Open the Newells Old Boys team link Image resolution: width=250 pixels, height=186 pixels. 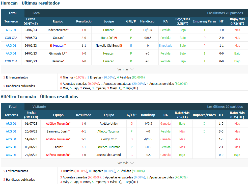tap(107, 46)
